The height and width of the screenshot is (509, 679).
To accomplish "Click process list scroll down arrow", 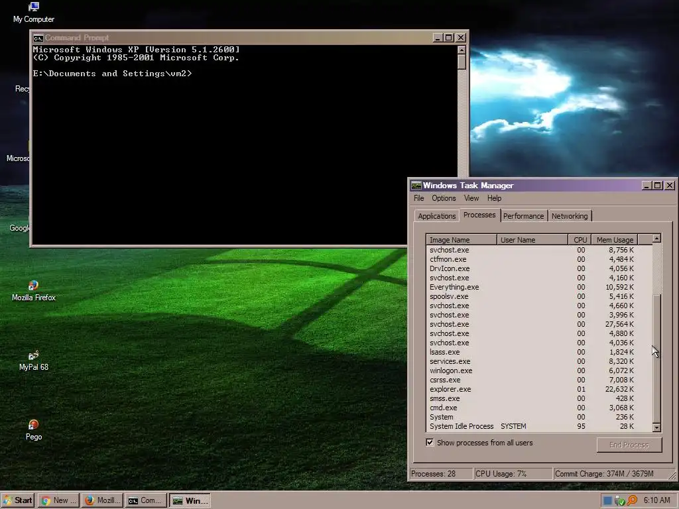I will tap(656, 427).
